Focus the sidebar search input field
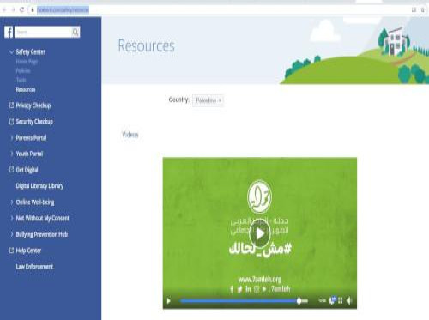Viewport: 429px width, 320px height. coord(43,32)
